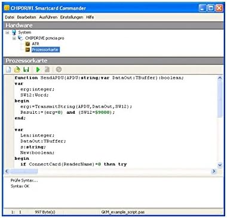Click the TransmitString code line
Viewport: 227px width, 218px height.
[x=76, y=107]
